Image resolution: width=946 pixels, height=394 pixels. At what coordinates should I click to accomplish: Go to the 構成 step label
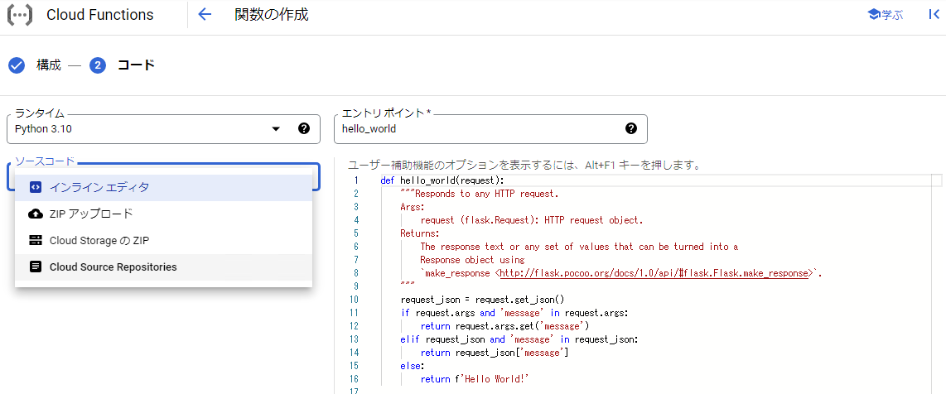tap(49, 65)
